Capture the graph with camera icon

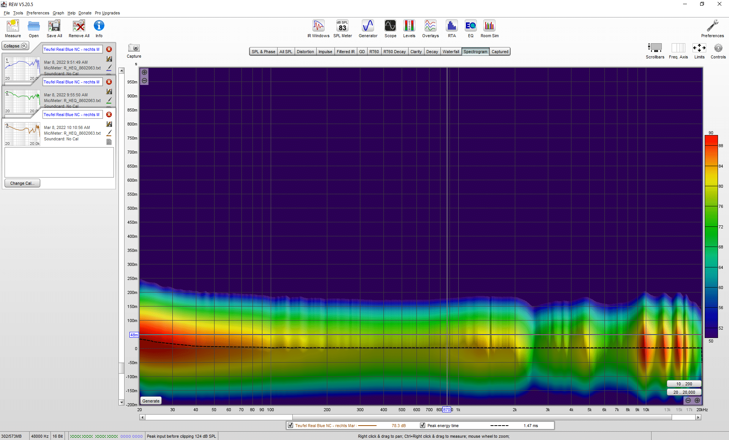click(x=134, y=51)
